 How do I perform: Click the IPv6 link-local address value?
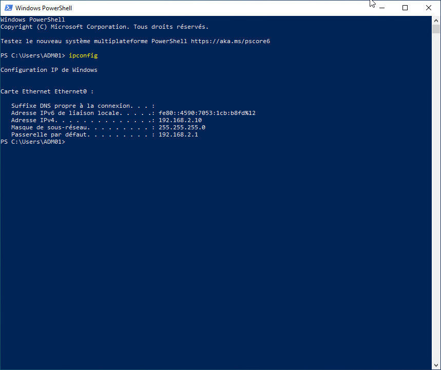pos(207,113)
